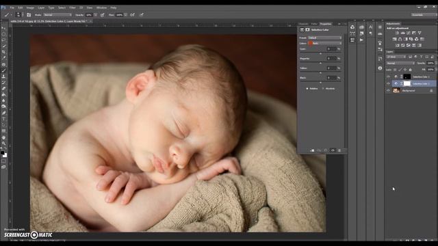This screenshot has height=246, width=438.
Task: Select the Crop tool
Action: 3,52
